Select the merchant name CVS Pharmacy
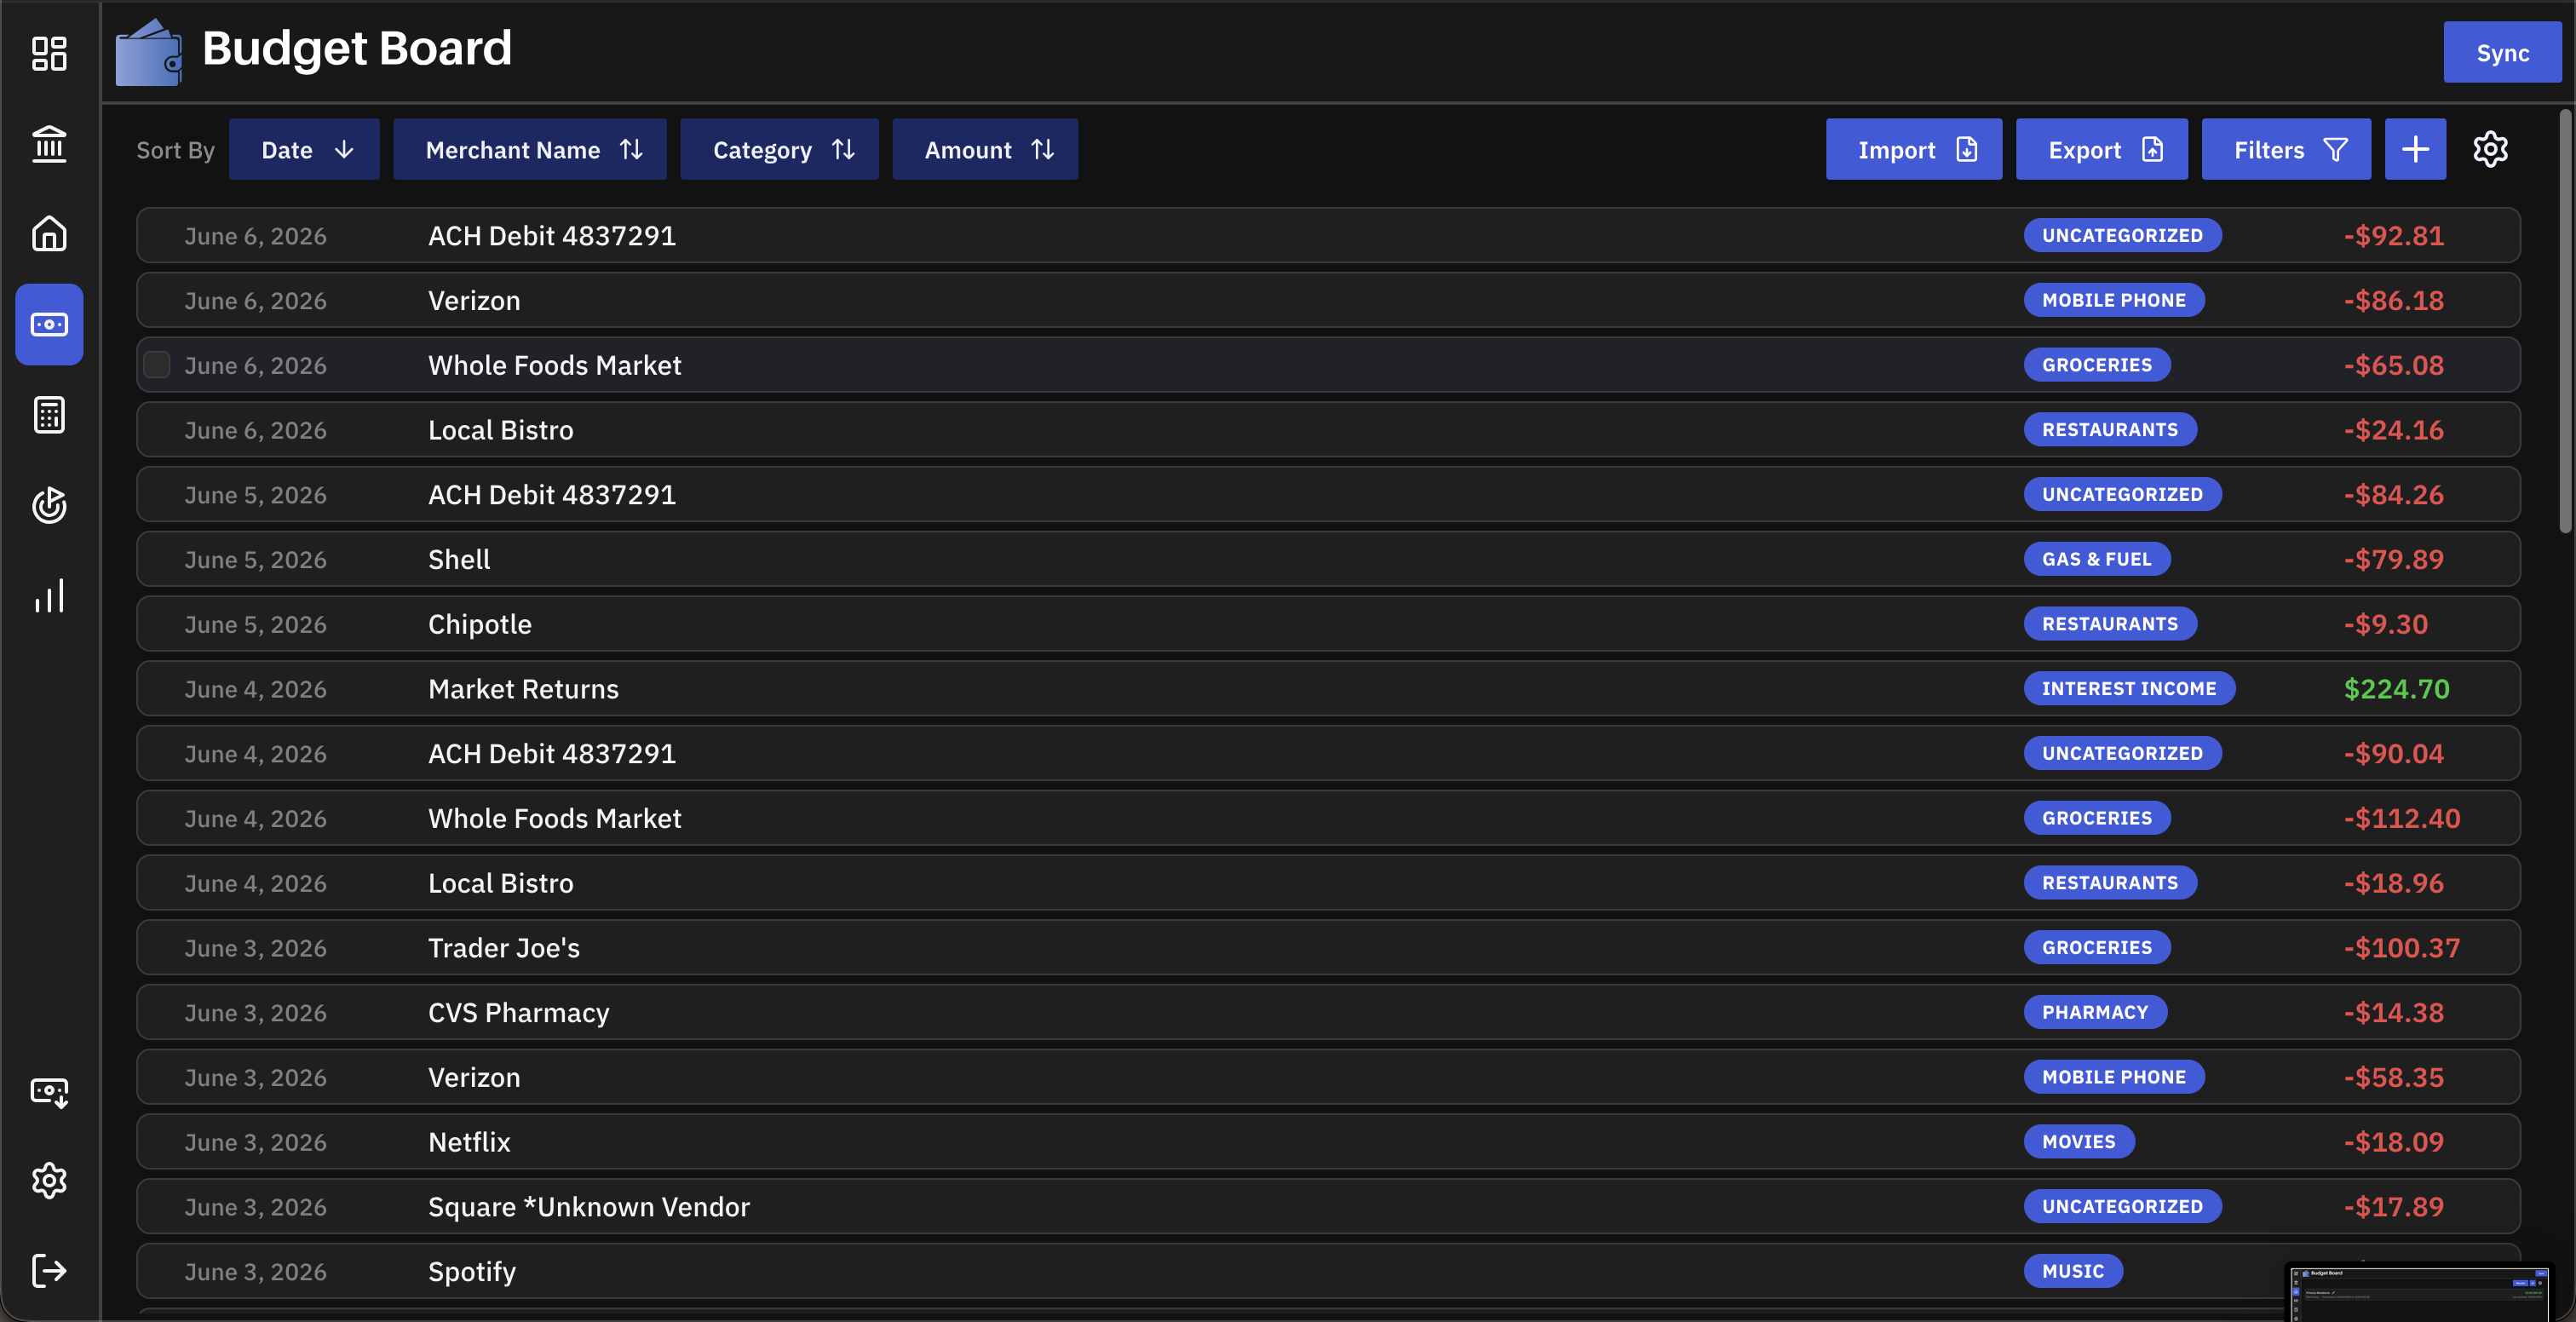2576x1322 pixels. coord(518,1013)
